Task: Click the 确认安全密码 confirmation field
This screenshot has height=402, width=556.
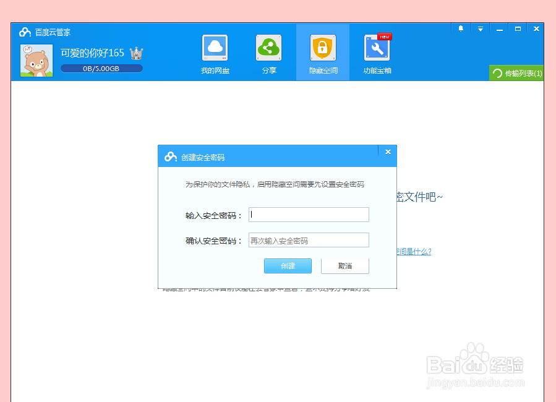Action: 308,239
